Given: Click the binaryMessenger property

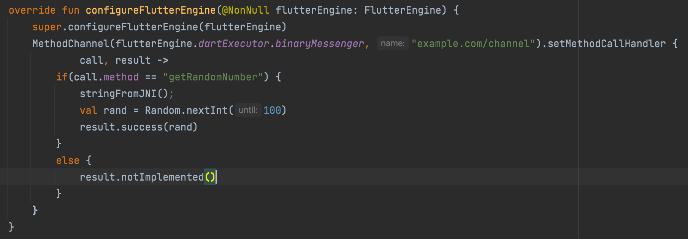Looking at the screenshot, I should pos(320,44).
